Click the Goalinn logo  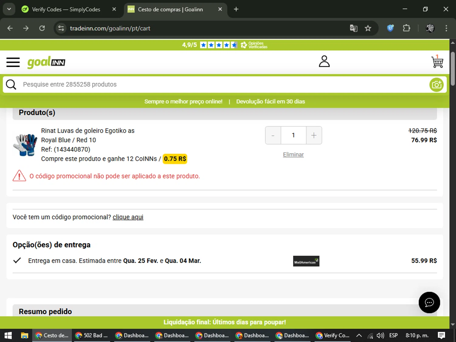point(46,62)
